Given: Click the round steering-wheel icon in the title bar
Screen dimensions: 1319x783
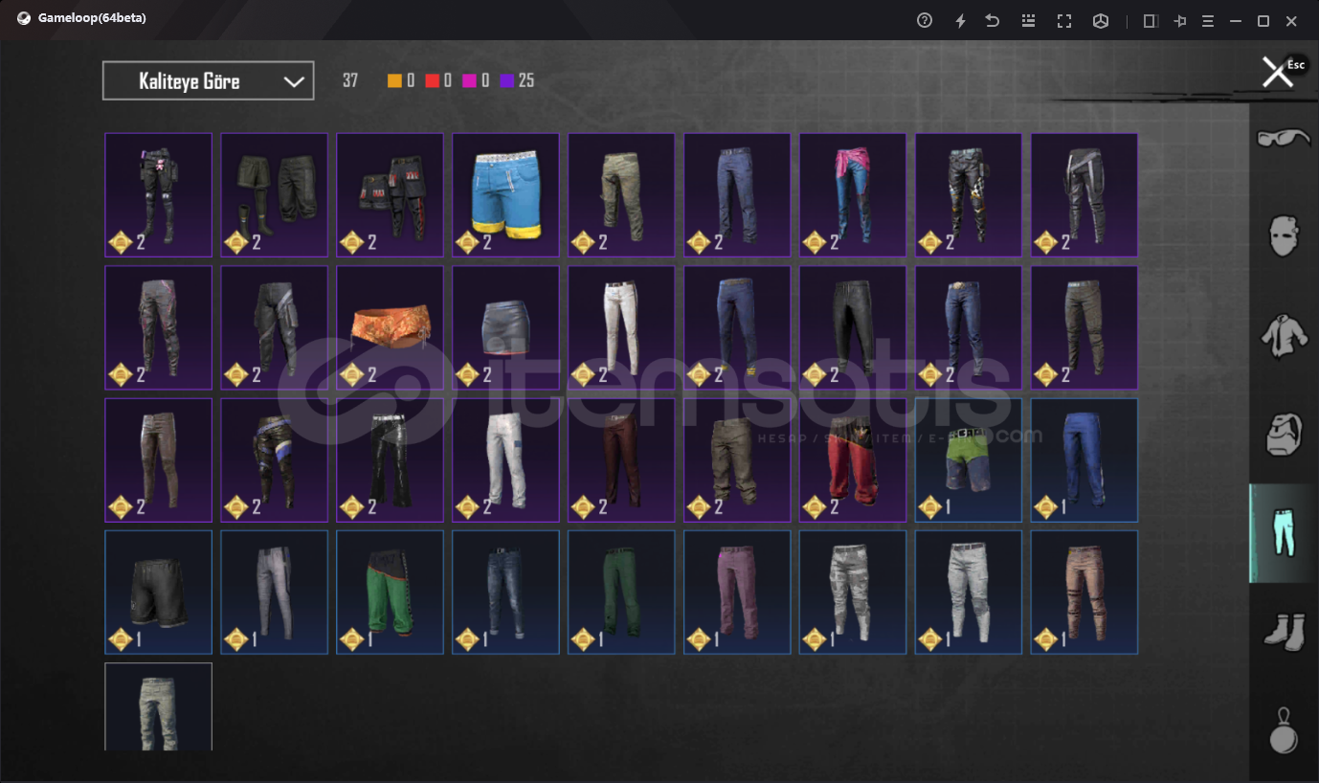Looking at the screenshot, I should pyautogui.click(x=1101, y=20).
